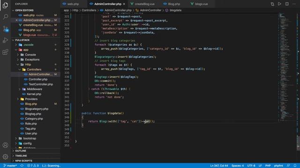Expand the bootstrap folder
This screenshot has height=168, width=300.
(x=30, y=139)
